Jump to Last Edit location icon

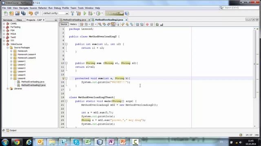[82, 24]
